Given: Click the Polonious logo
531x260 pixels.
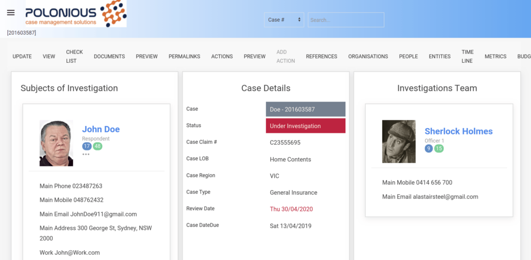Looking at the screenshot, I should click(x=76, y=14).
